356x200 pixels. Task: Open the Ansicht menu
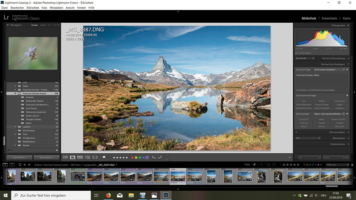coord(70,8)
